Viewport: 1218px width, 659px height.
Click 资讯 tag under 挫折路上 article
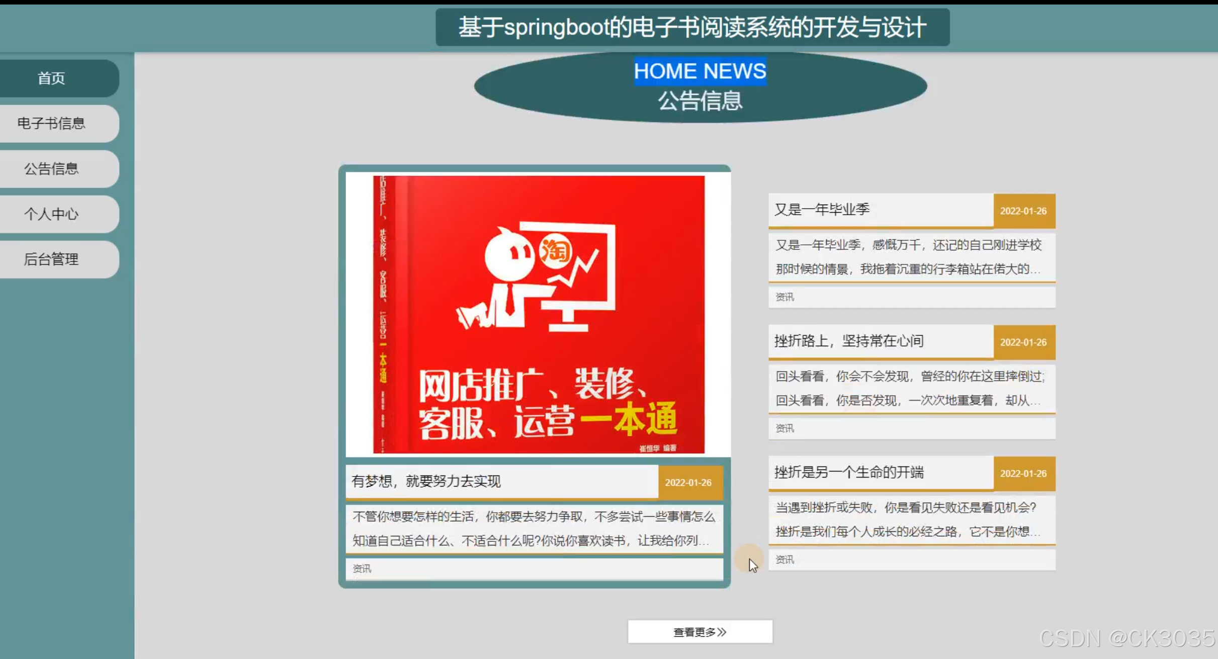pyautogui.click(x=784, y=428)
